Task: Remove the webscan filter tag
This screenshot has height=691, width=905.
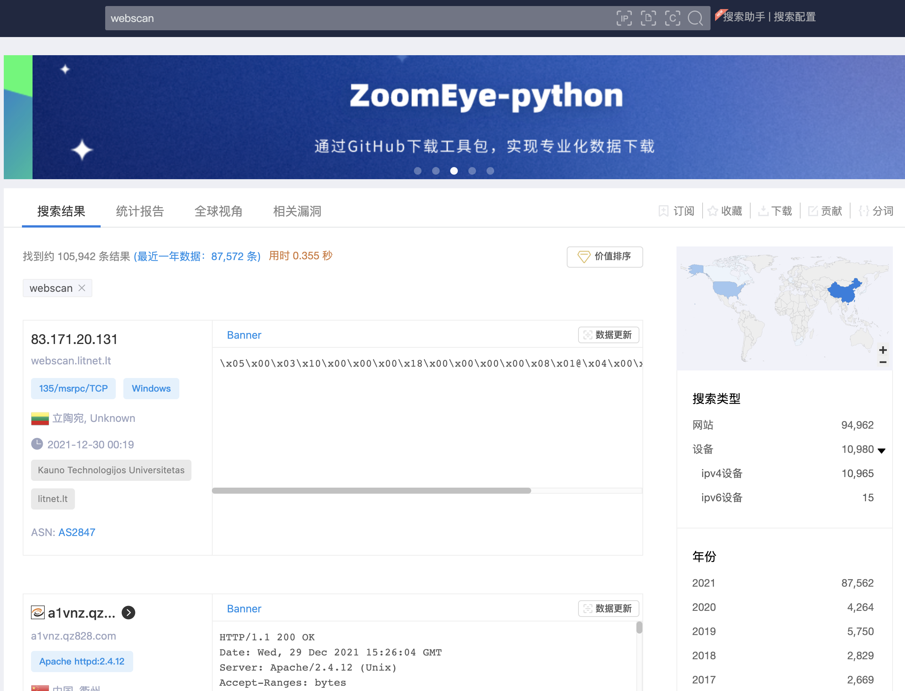Action: click(x=82, y=288)
